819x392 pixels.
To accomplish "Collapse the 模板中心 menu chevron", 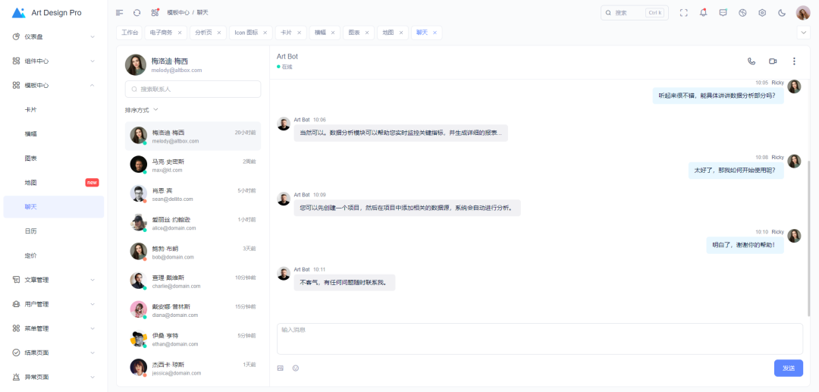I will [x=93, y=85].
